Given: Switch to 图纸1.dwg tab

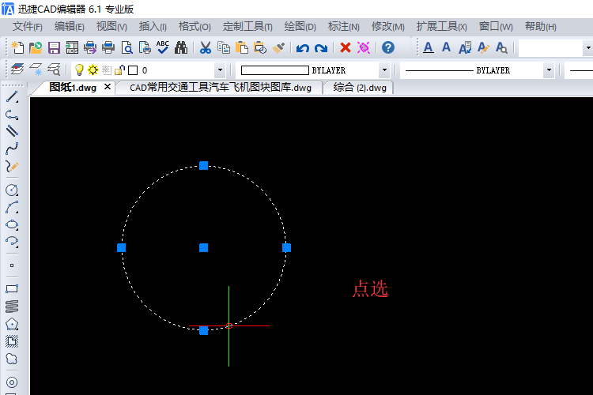Looking at the screenshot, I should [73, 88].
